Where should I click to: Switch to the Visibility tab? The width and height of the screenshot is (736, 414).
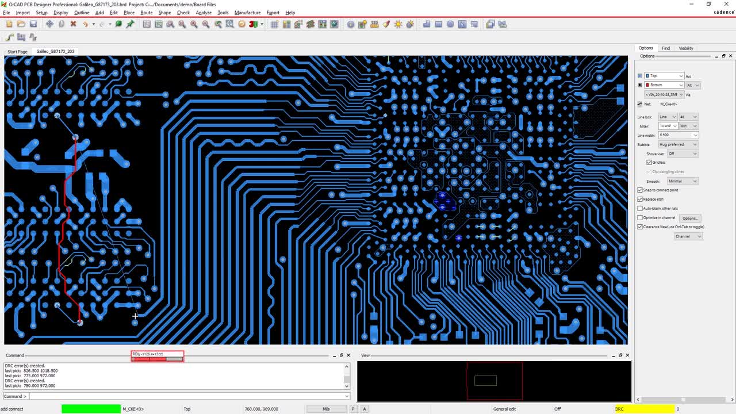coord(686,48)
